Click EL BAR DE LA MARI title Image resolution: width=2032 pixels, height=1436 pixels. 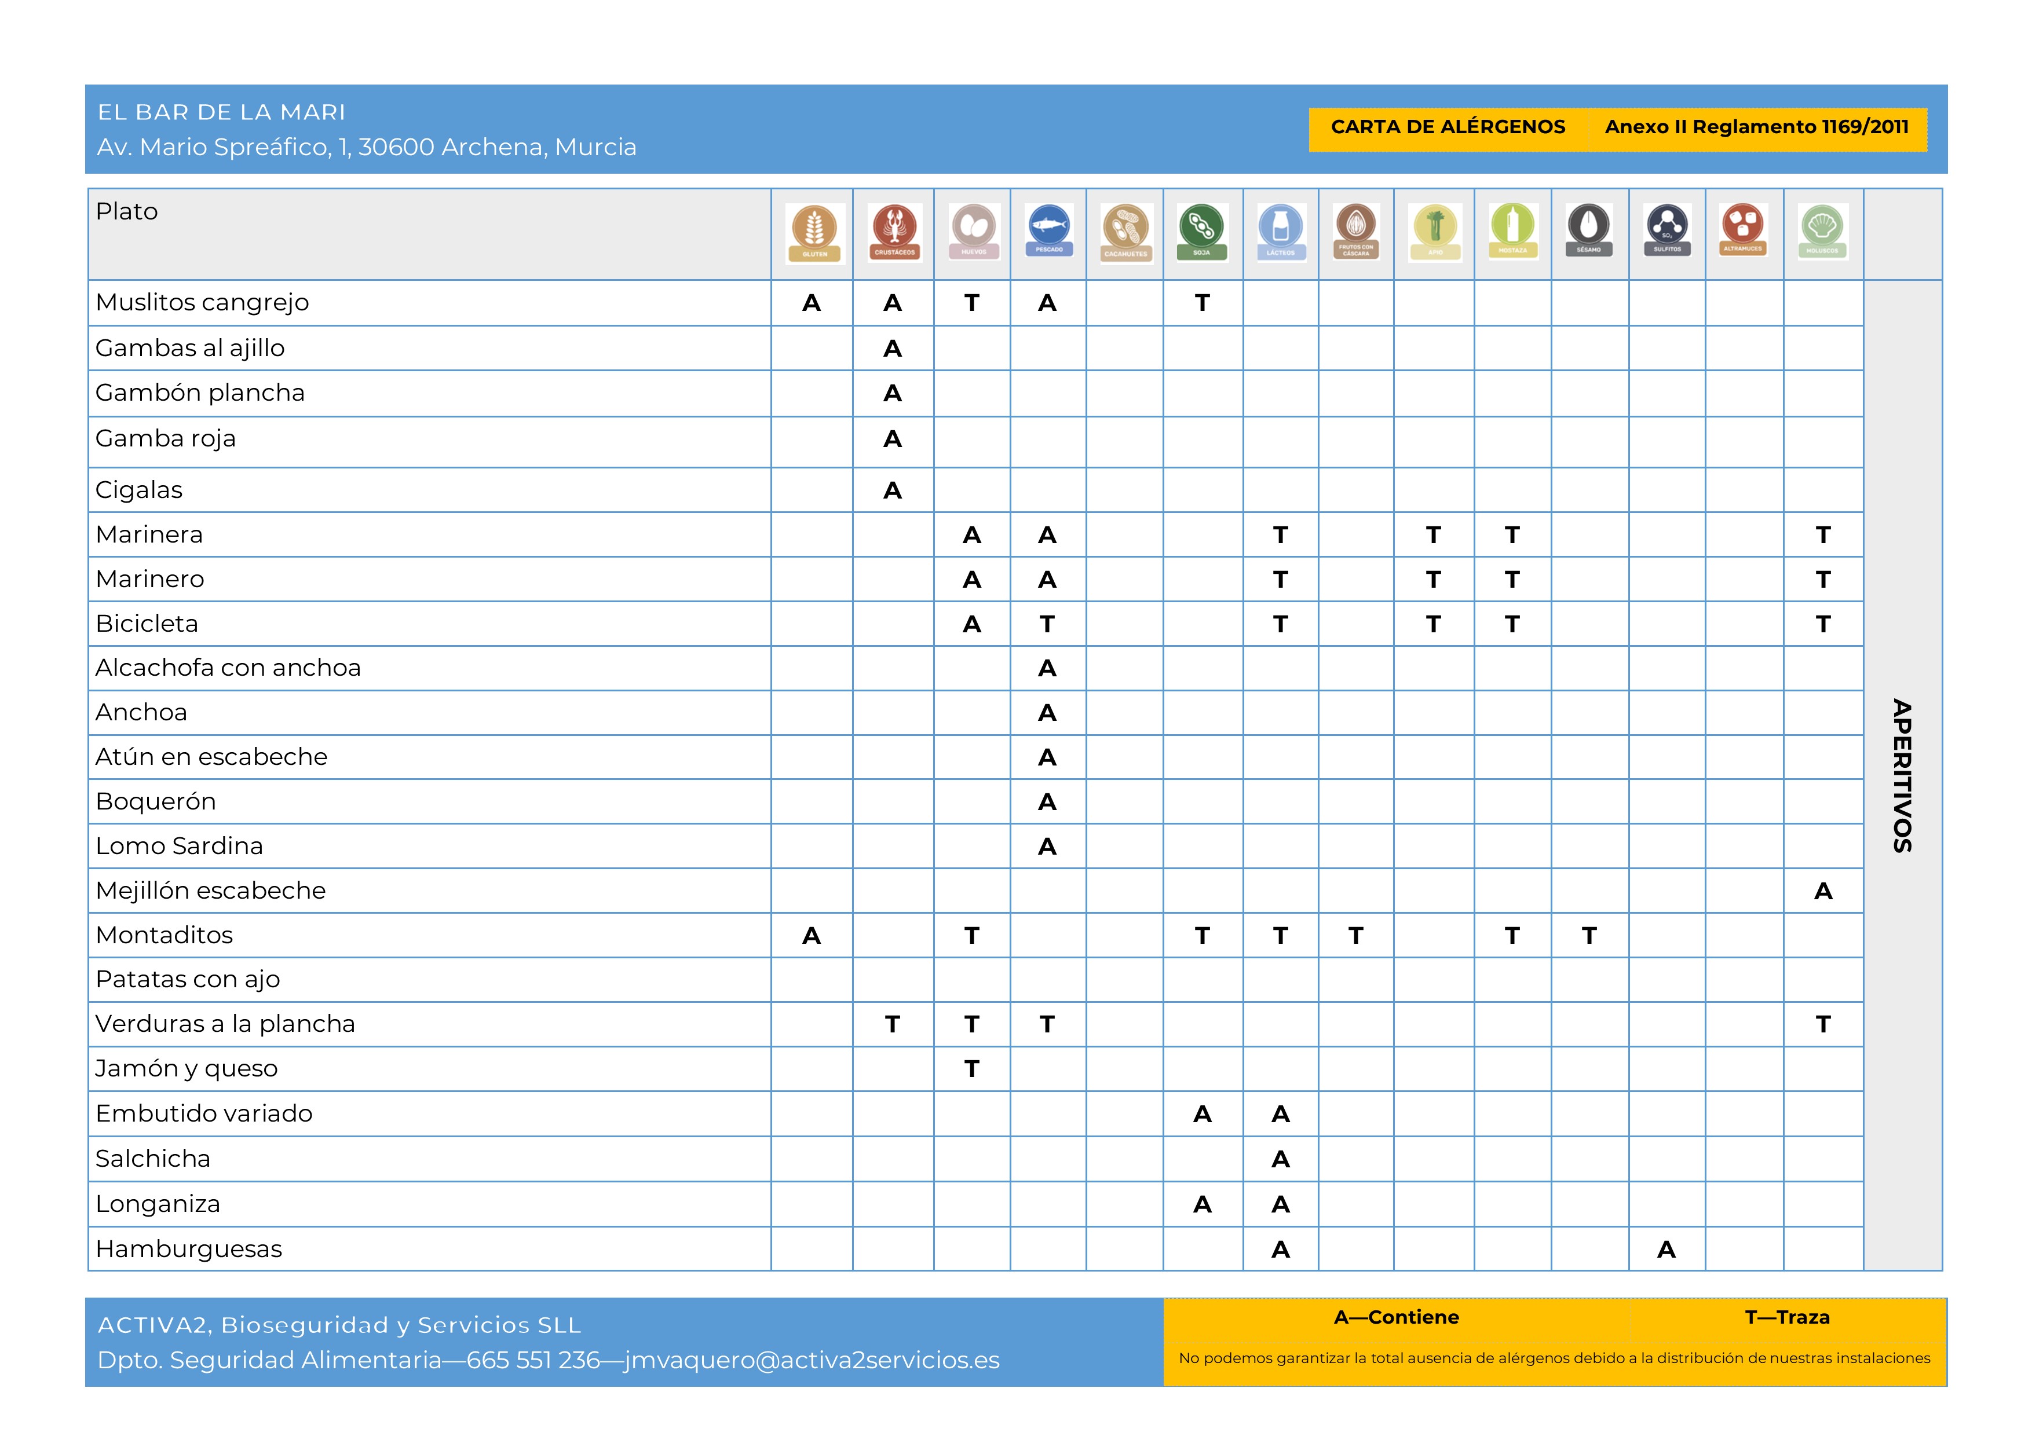221,112
